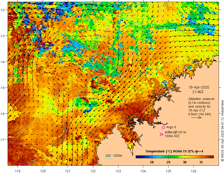Click the 30 colorbar tick label
The image size is (224, 173).
coord(185,162)
